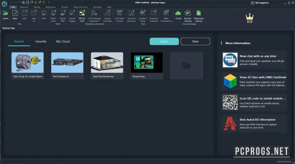Viewport: 295px width, 164px height.
Task: Click the teal Open button
Action: tap(164, 42)
